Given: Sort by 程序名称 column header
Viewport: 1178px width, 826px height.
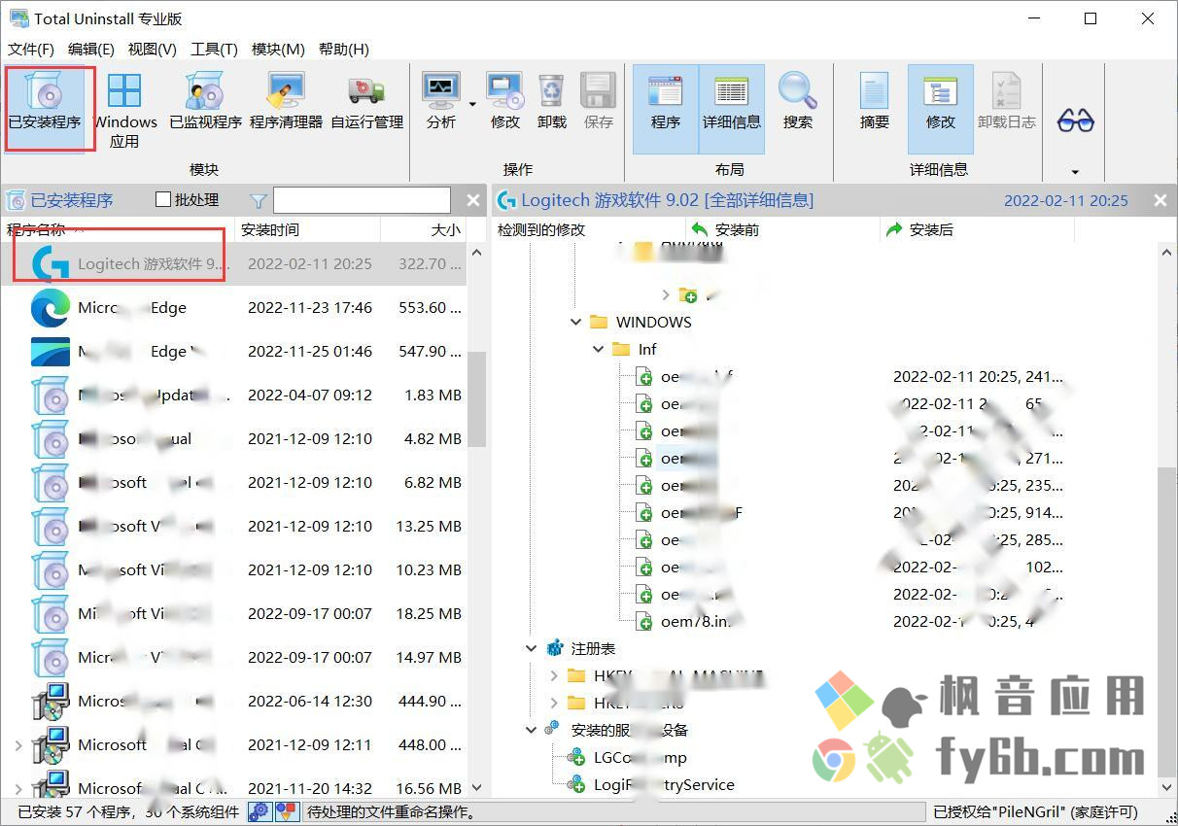Looking at the screenshot, I should (117, 229).
